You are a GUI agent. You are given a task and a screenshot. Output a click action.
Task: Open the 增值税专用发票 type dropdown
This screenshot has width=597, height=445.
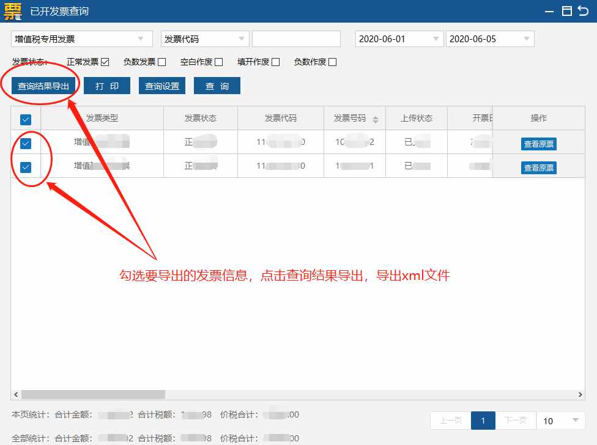coord(81,39)
